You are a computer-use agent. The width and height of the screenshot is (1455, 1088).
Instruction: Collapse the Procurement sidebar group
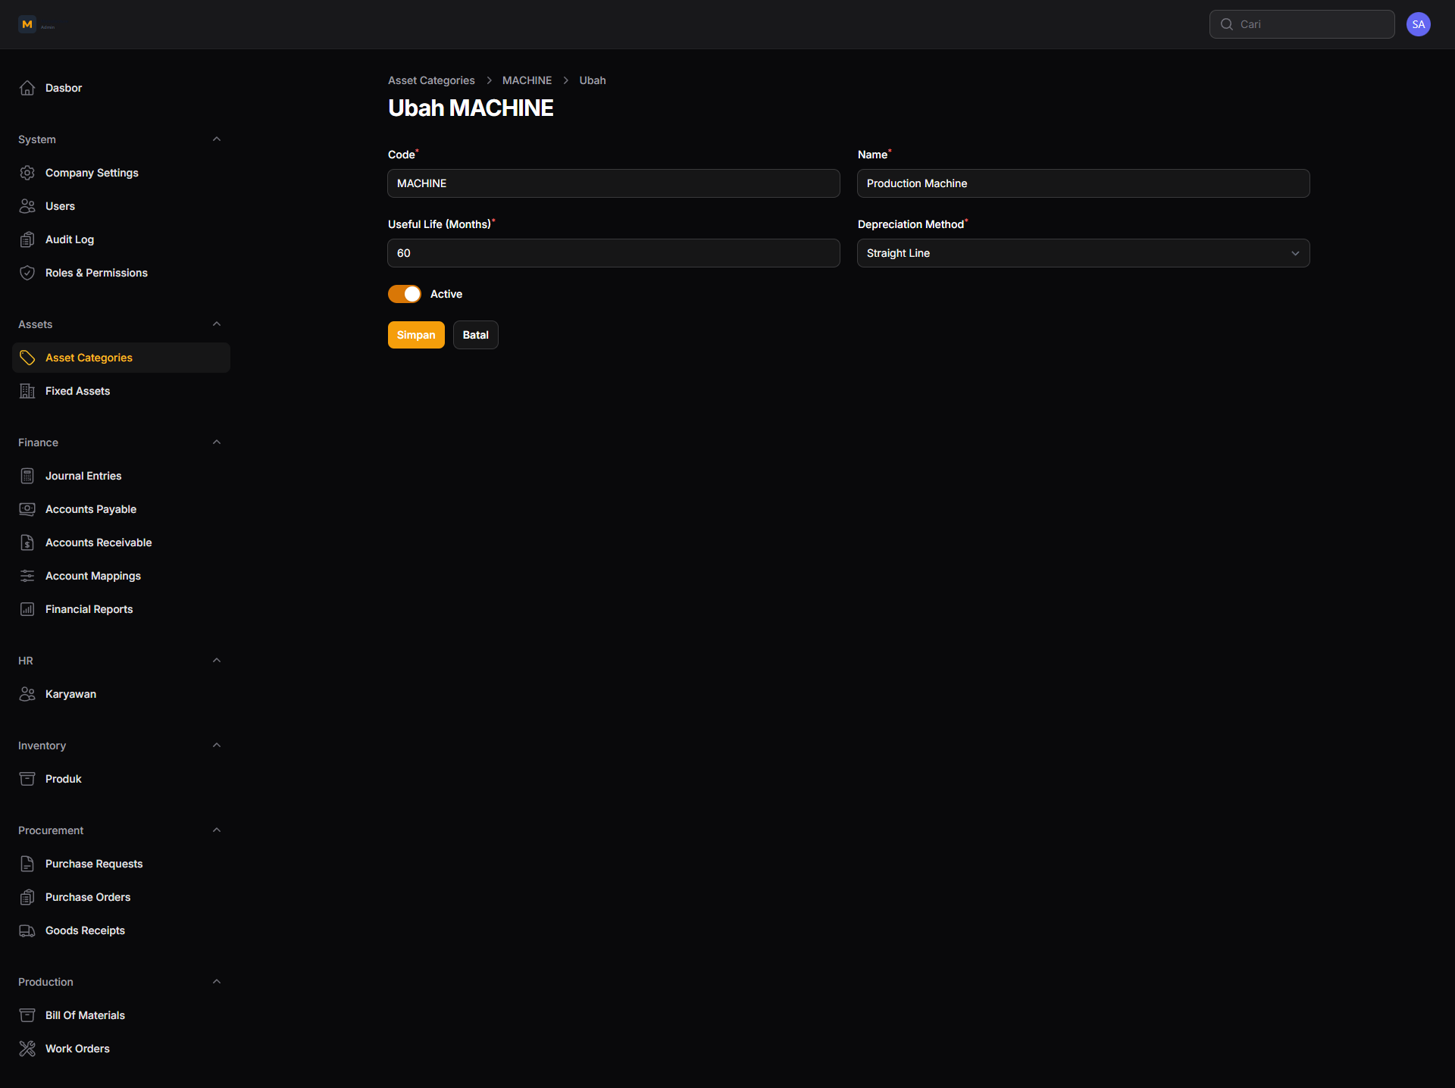click(x=217, y=830)
